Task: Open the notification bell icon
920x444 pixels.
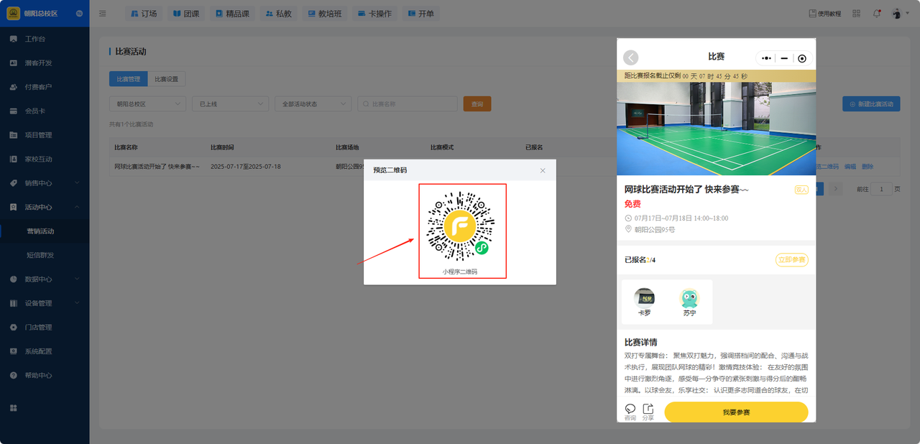Action: pos(876,14)
